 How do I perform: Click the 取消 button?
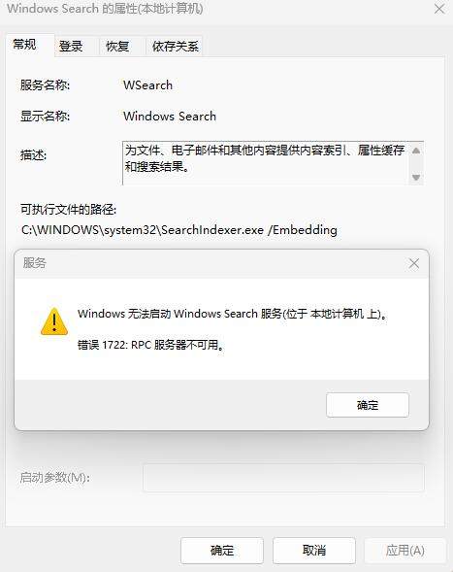(313, 550)
